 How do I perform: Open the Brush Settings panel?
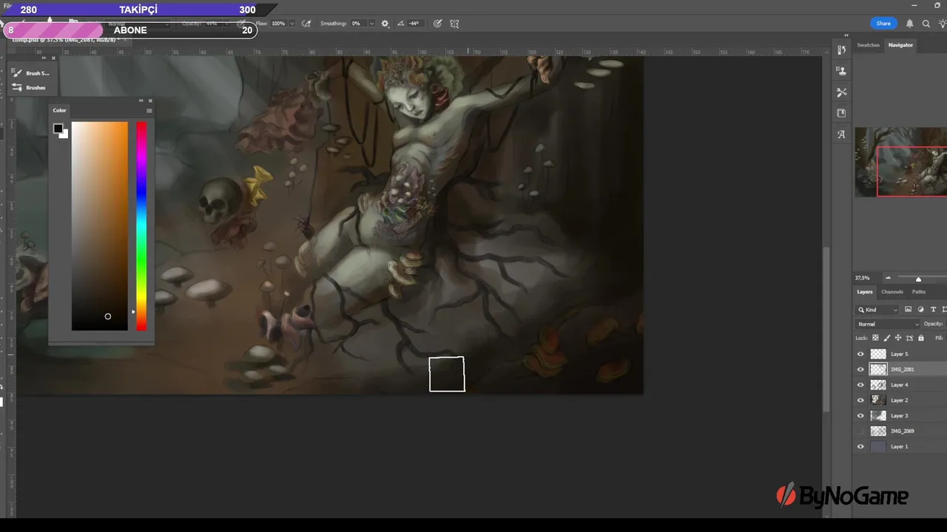[31, 73]
